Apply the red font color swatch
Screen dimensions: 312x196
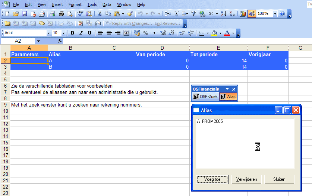click(x=227, y=33)
